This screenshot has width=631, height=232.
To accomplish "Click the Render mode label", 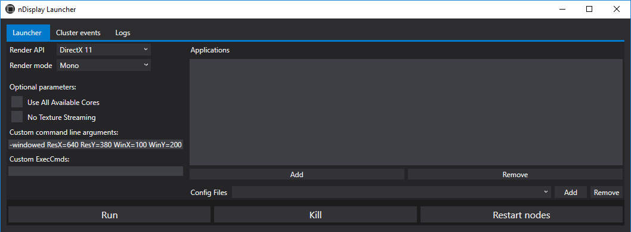I will click(31, 65).
